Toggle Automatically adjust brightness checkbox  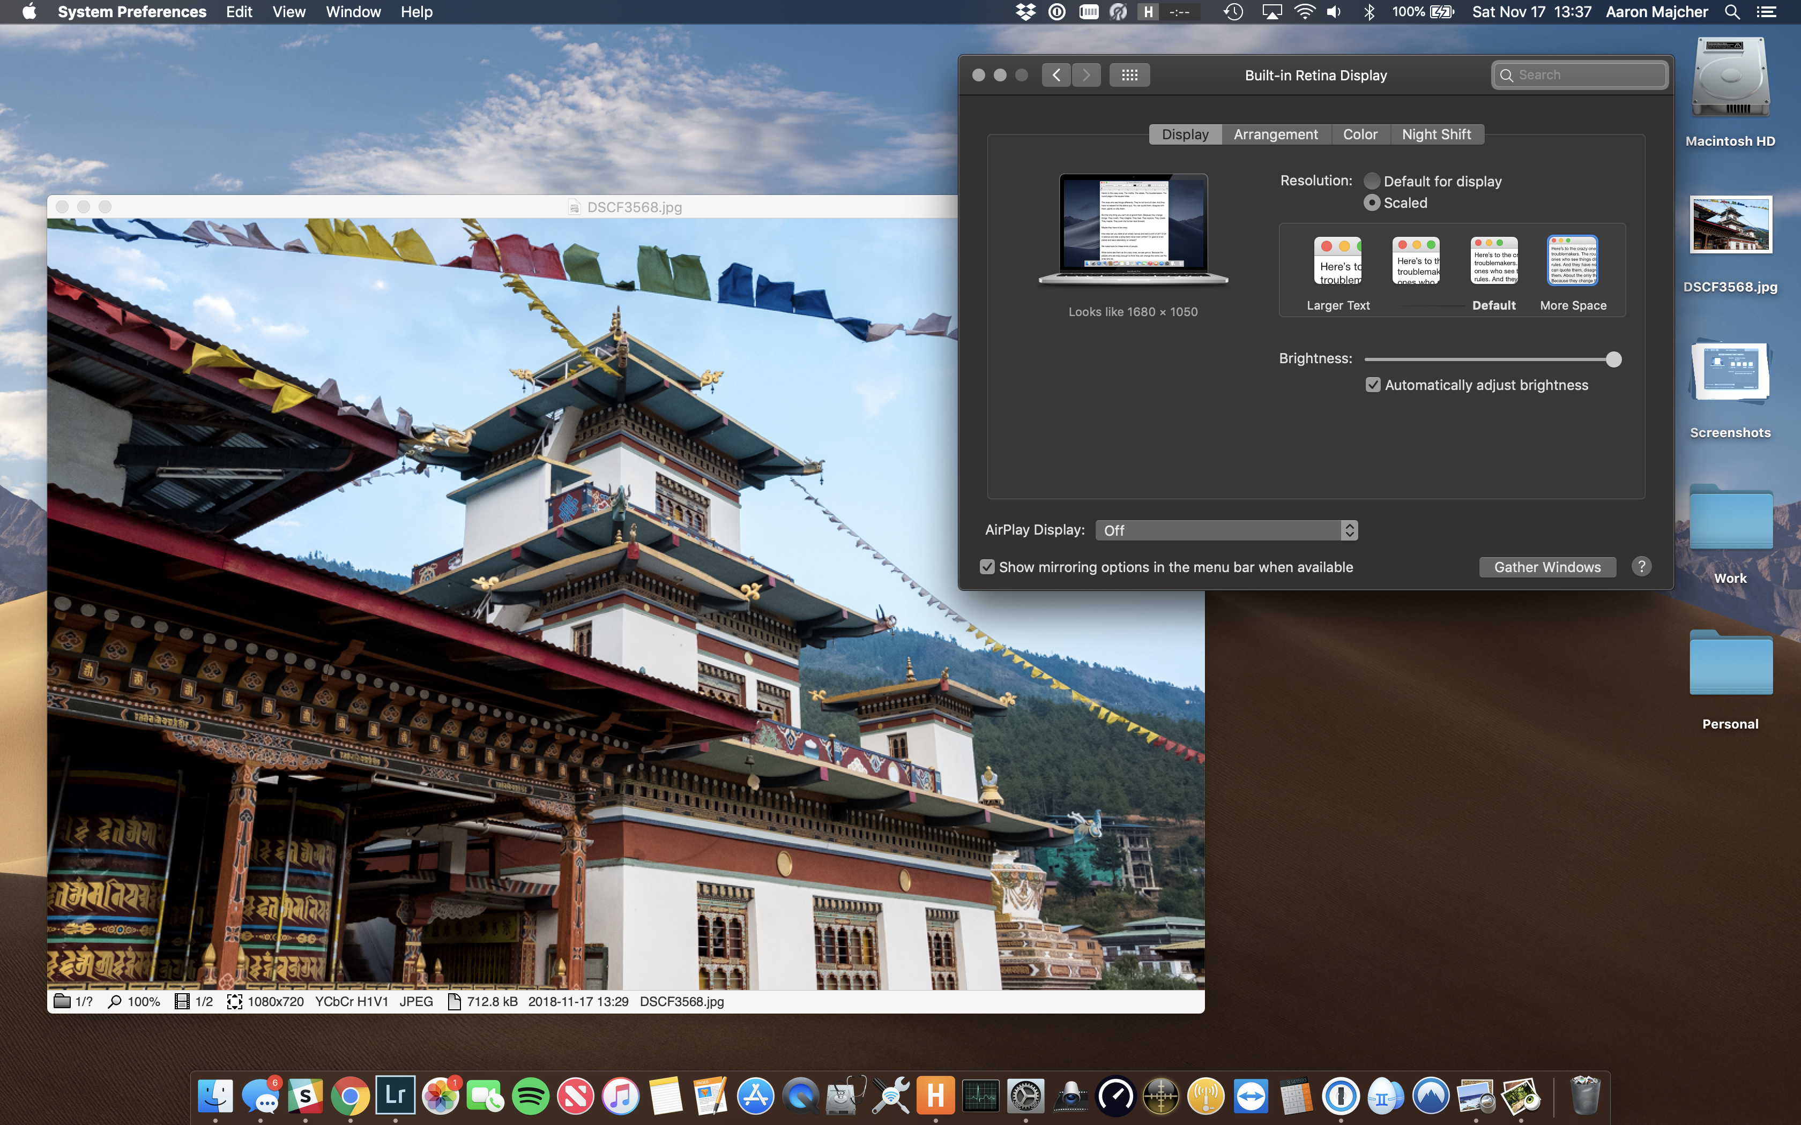coord(1373,385)
